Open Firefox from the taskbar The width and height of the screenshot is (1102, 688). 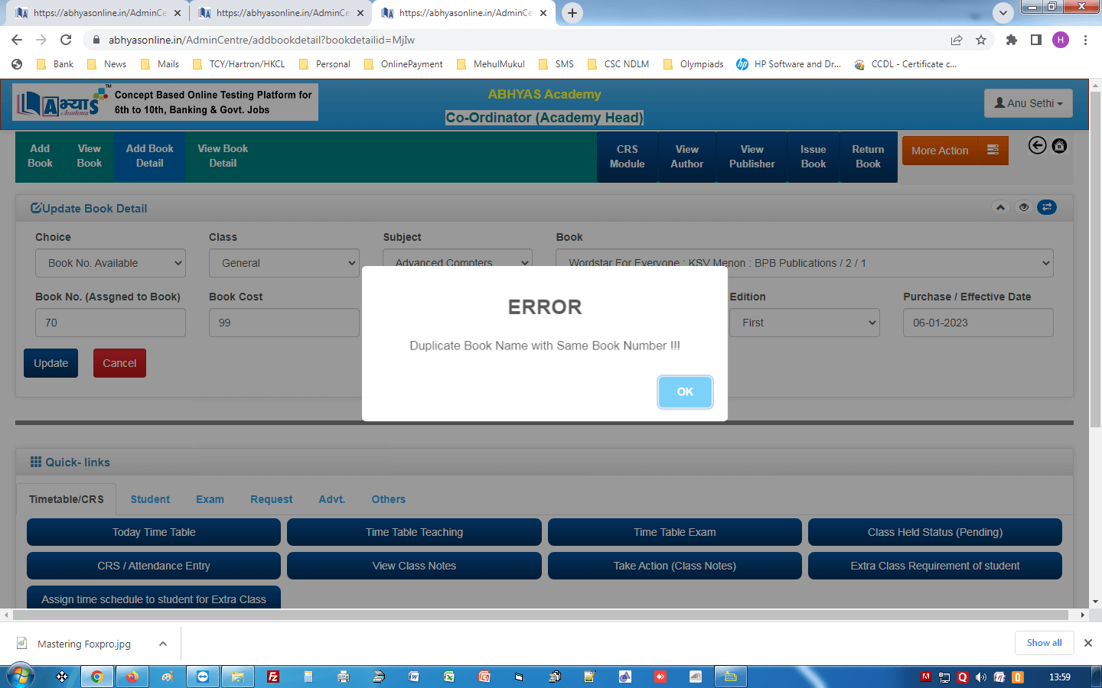(132, 677)
